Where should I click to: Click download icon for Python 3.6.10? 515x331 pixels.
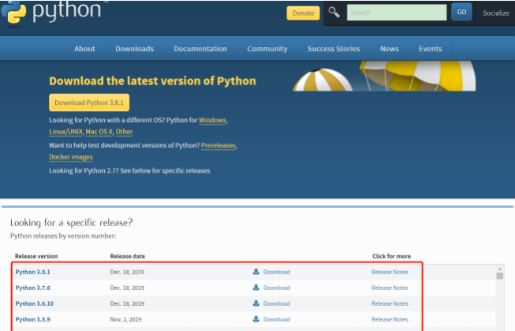(256, 303)
